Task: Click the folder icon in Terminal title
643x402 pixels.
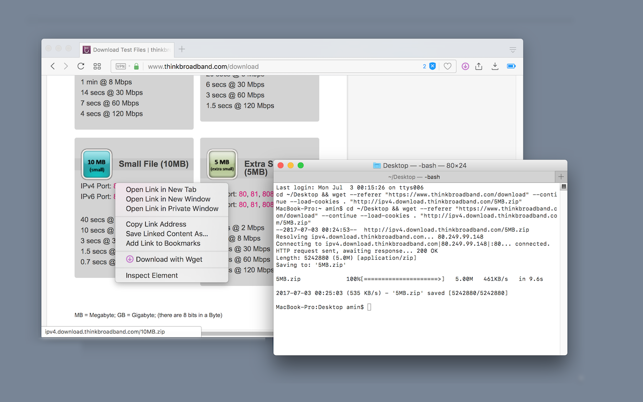Action: 377,165
